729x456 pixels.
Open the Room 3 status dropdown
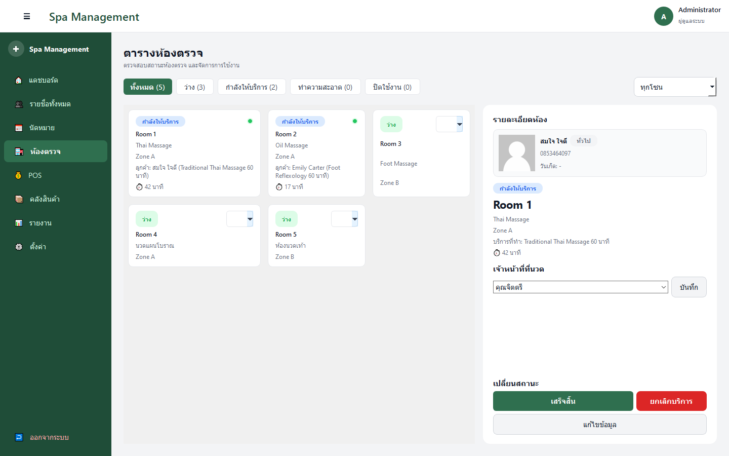point(449,124)
